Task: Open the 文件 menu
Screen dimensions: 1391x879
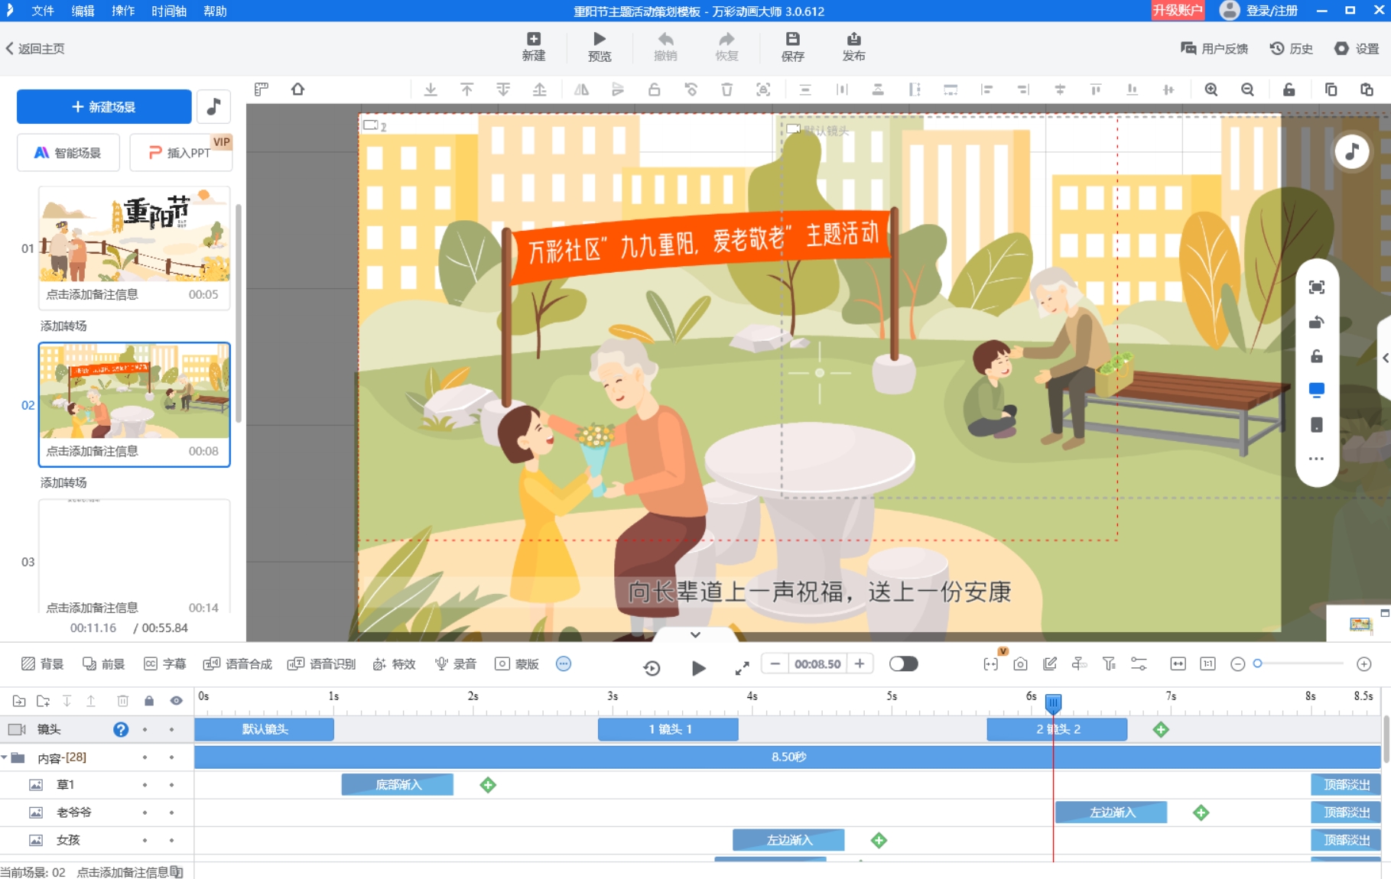Action: (43, 11)
